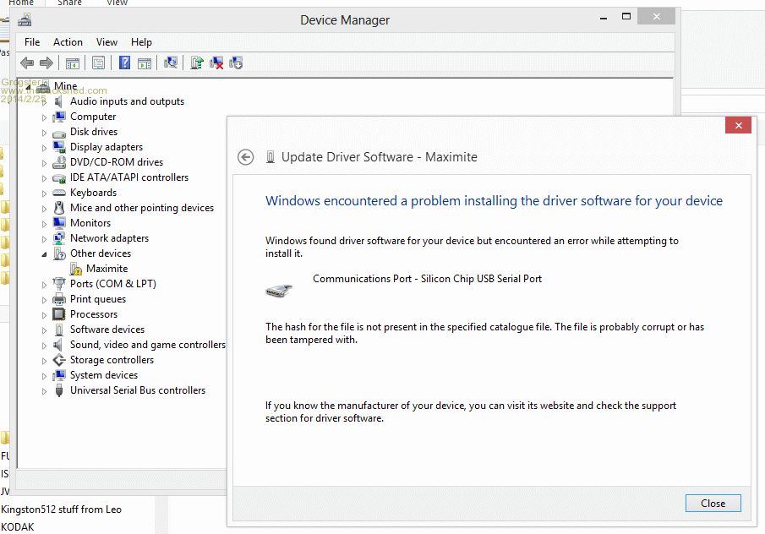Collapse the Other devices category
Image resolution: width=765 pixels, height=534 pixels.
pos(45,253)
